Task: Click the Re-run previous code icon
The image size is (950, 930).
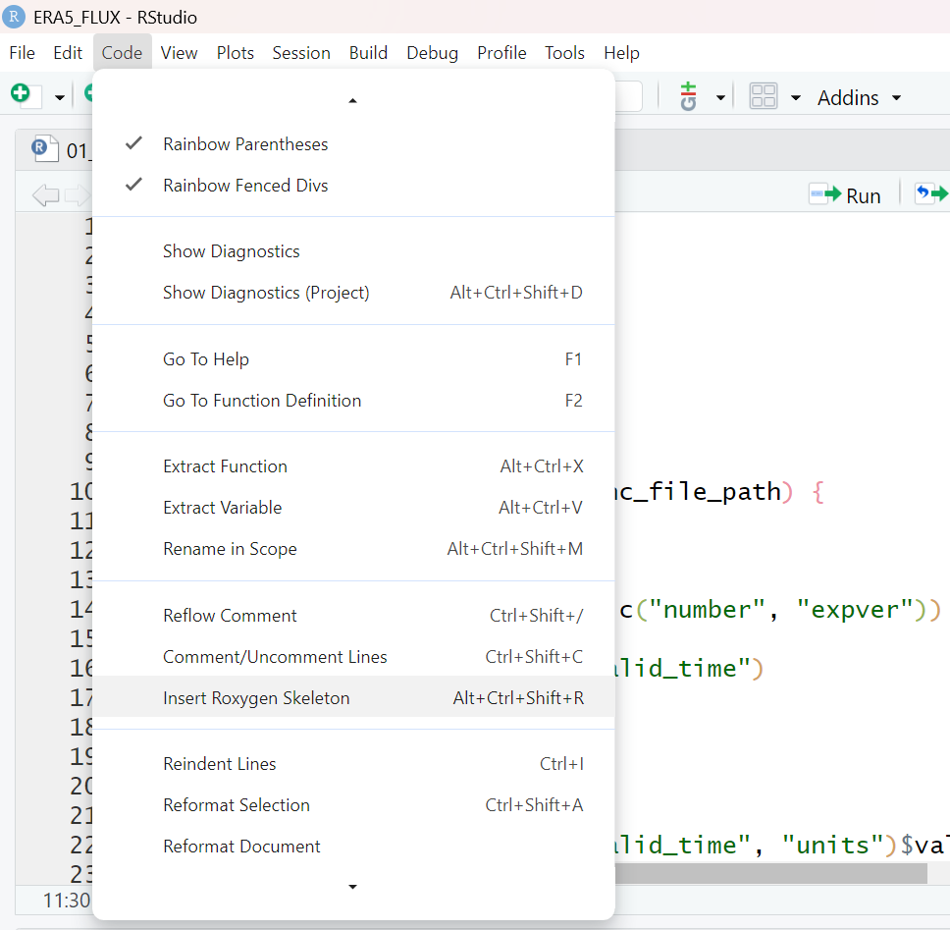Action: click(931, 194)
